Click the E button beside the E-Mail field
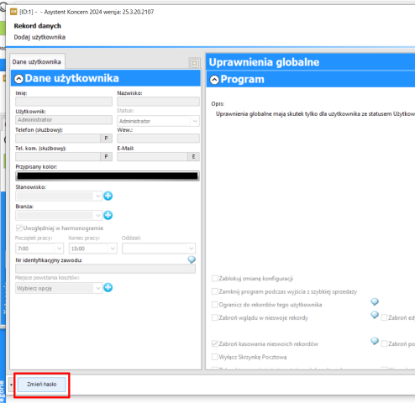The image size is (415, 403). pos(193,156)
